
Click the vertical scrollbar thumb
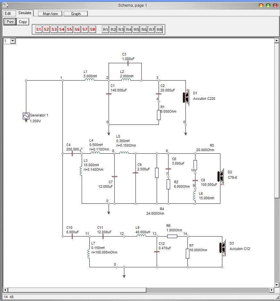(x=276, y=121)
